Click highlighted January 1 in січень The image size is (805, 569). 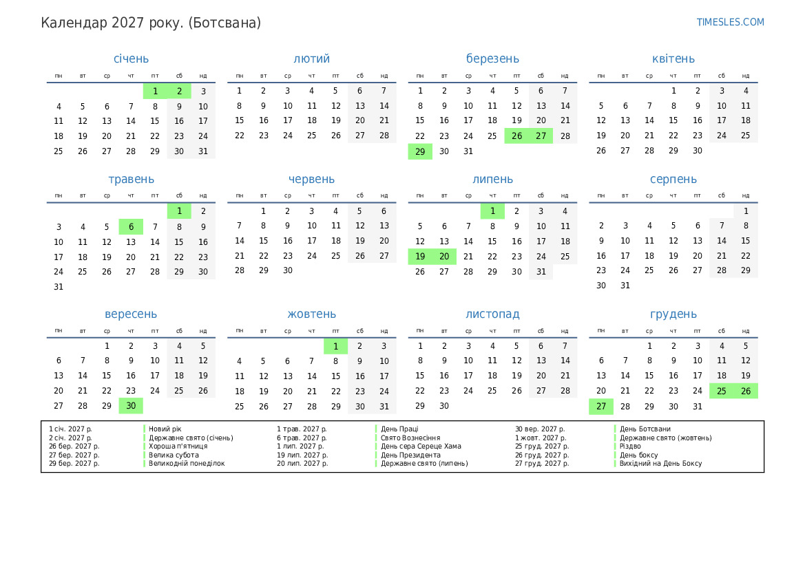coord(155,92)
